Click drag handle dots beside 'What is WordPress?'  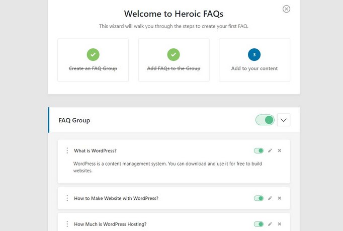pos(67,150)
